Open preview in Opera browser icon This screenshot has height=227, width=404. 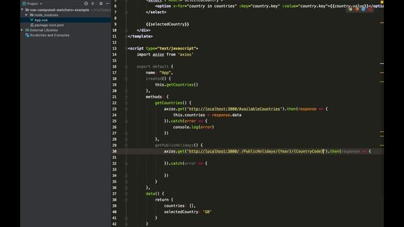click(370, 9)
